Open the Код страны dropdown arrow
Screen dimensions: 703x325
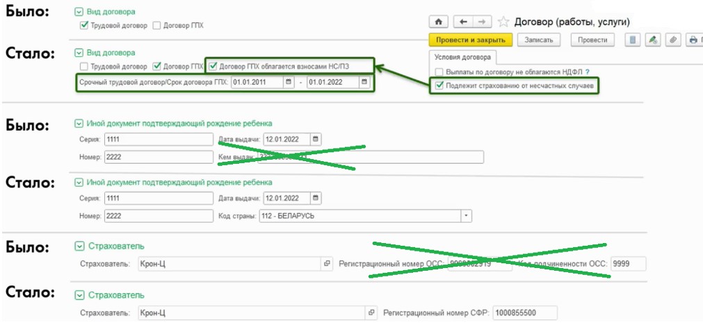[x=467, y=216]
